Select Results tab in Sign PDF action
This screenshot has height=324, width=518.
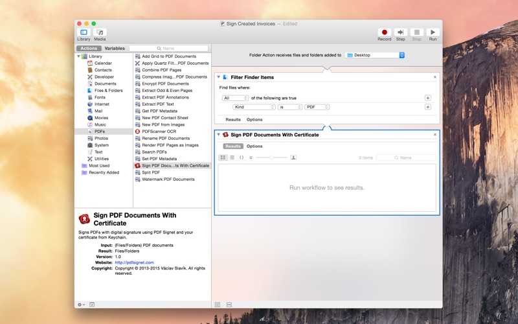233,146
